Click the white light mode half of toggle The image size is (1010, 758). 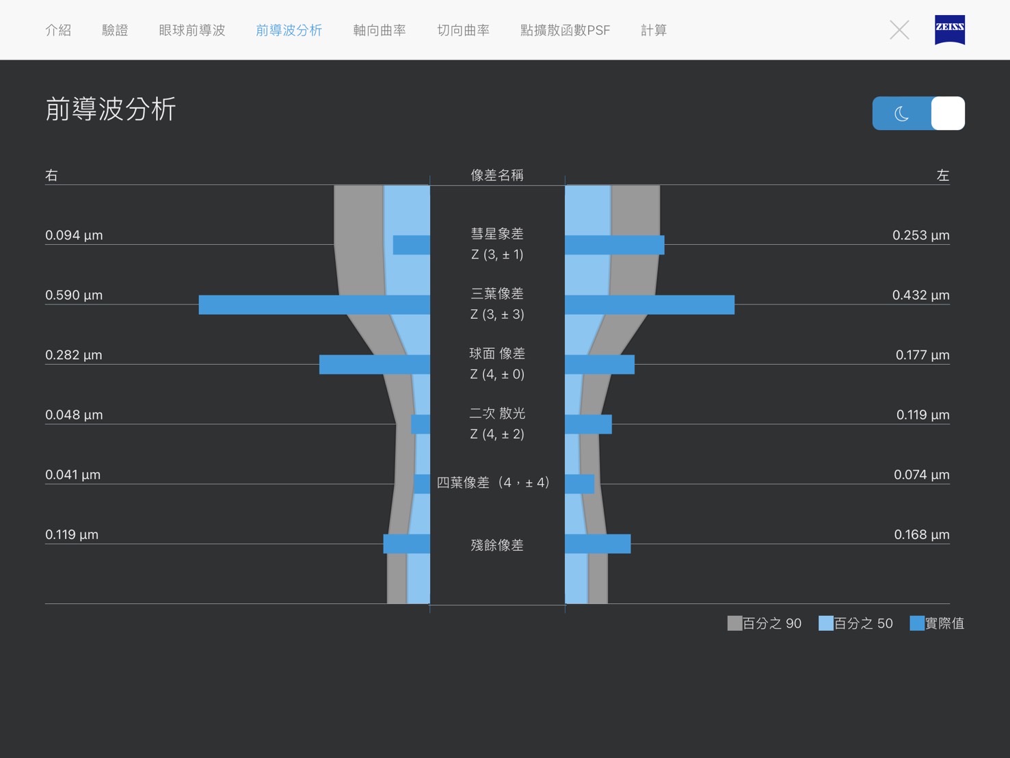click(948, 114)
